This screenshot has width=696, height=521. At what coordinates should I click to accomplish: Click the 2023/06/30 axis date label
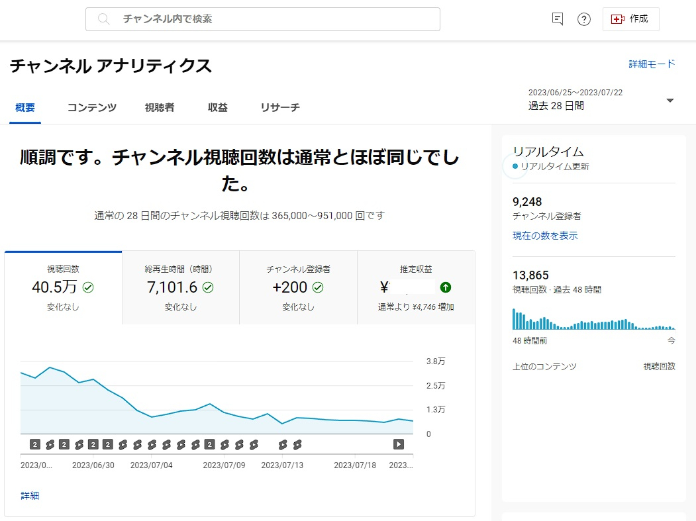[93, 465]
